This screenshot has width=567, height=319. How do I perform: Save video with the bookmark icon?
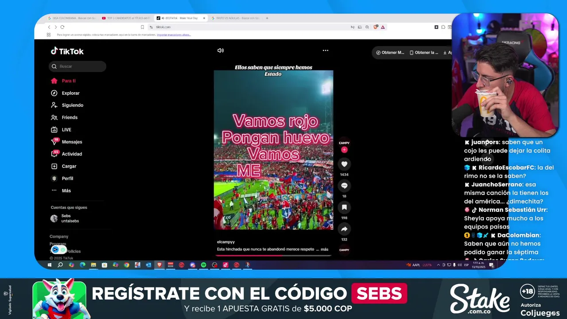(x=344, y=207)
